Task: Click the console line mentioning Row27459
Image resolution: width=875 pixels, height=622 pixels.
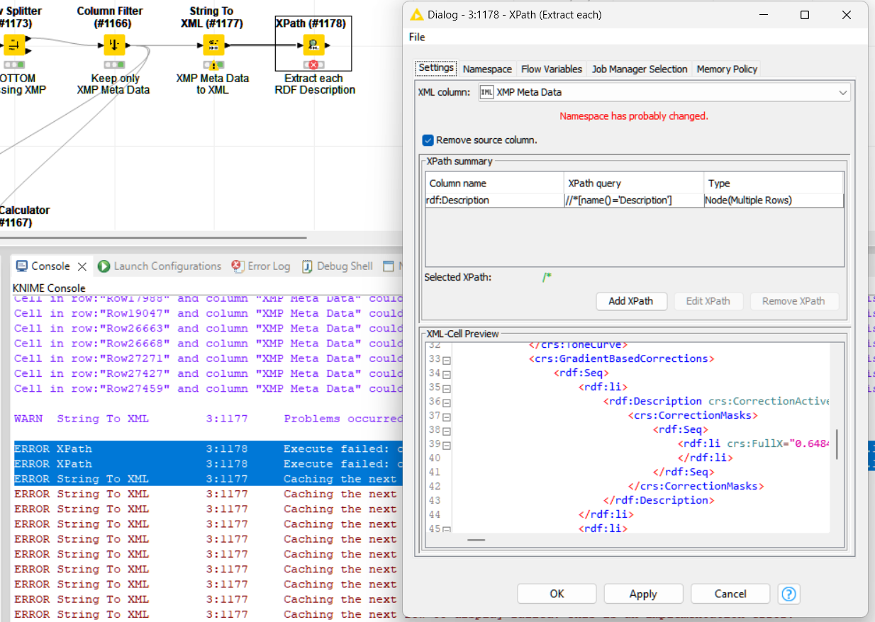Action: click(208, 388)
